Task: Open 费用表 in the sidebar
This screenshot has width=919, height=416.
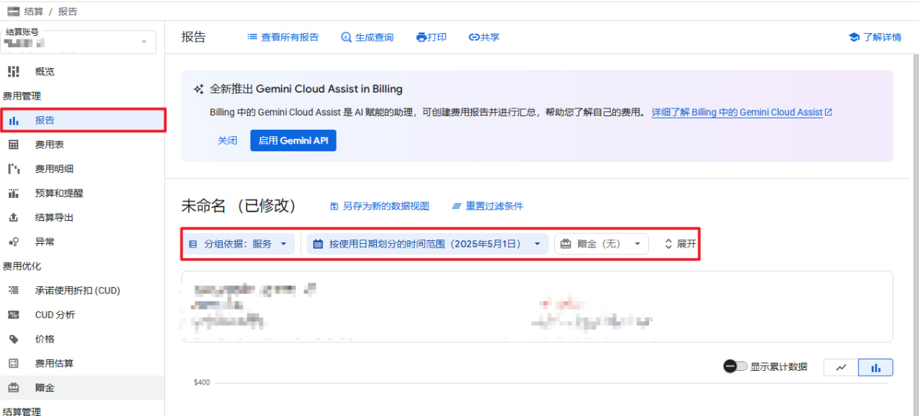Action: click(x=50, y=145)
